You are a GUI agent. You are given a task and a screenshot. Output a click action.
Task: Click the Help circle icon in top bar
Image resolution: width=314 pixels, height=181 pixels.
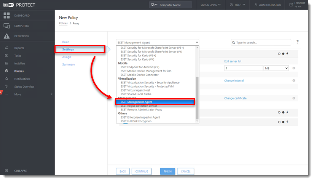(x=231, y=5)
